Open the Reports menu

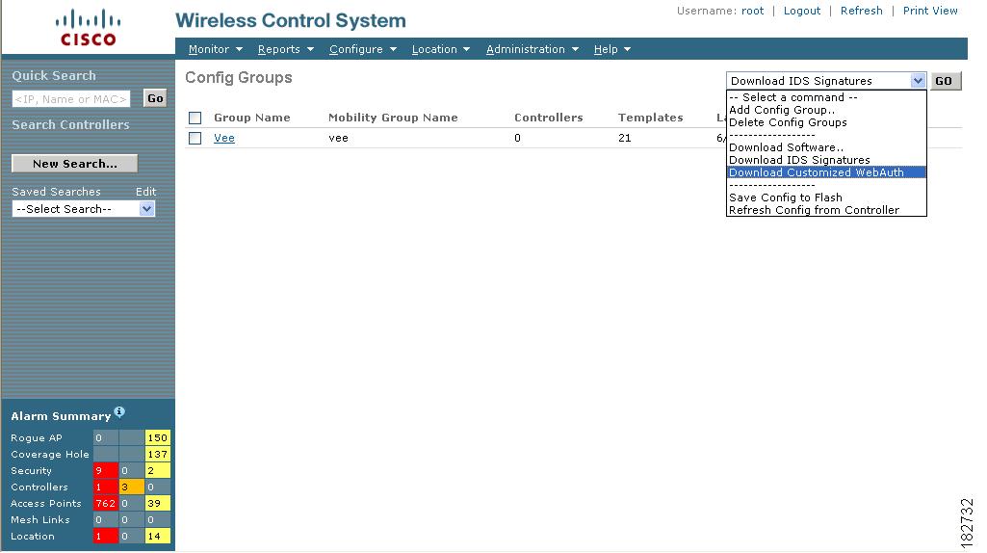click(x=286, y=49)
